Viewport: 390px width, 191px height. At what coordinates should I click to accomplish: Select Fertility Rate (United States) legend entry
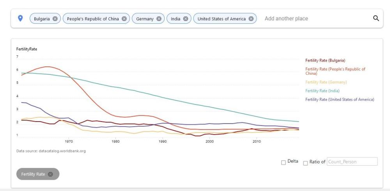pyautogui.click(x=340, y=99)
